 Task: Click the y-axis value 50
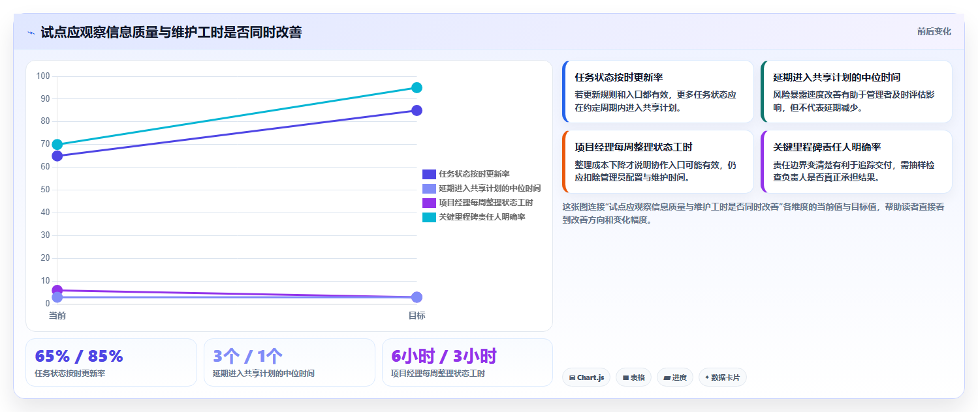pos(45,190)
